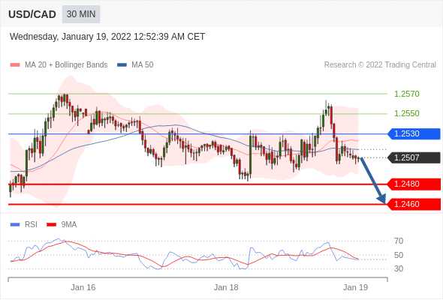443x300 pixels.
Task: Click the blue downward forecast arrow
Action: click(372, 180)
